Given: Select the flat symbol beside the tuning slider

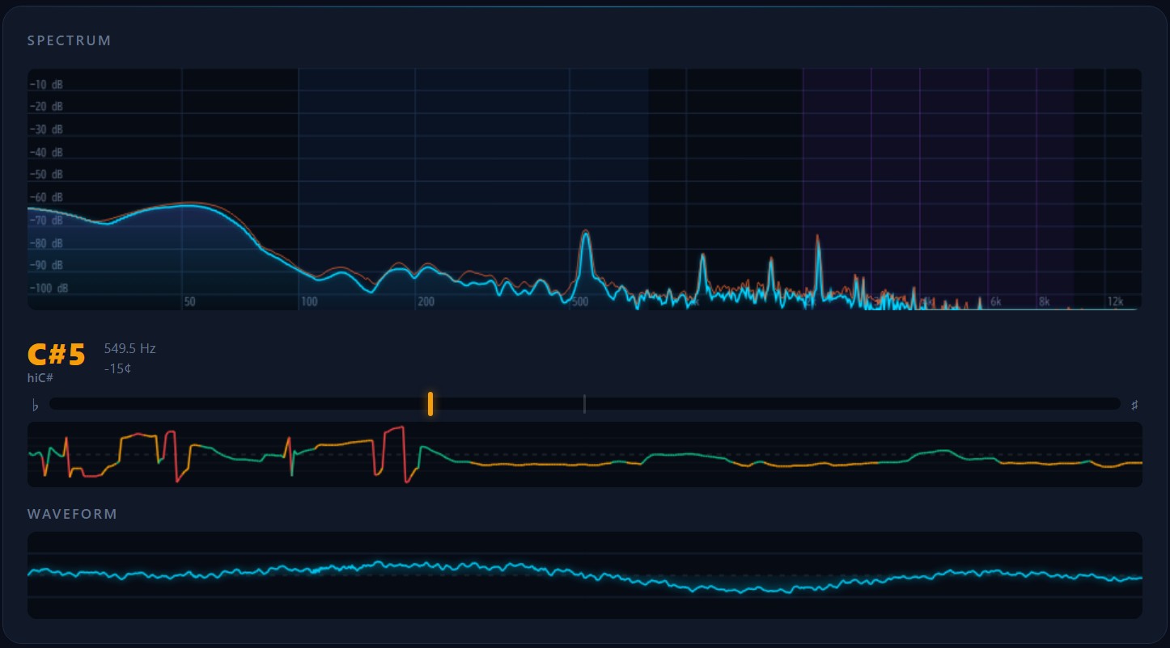Looking at the screenshot, I should [35, 404].
